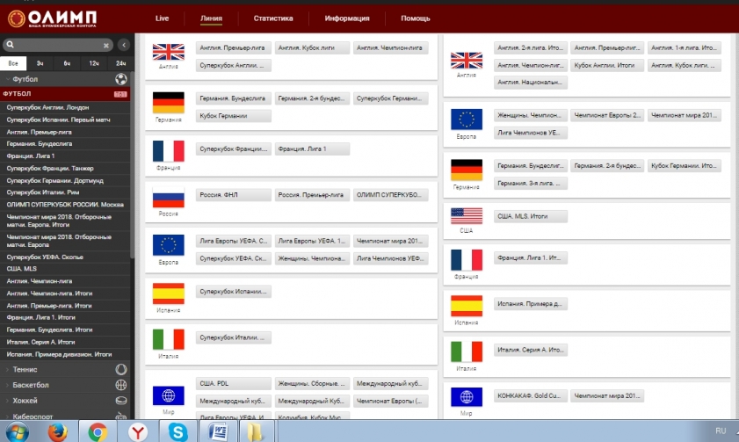Viewport: 739px width, 442px height.
Task: Open the Live tab
Action: (x=163, y=18)
